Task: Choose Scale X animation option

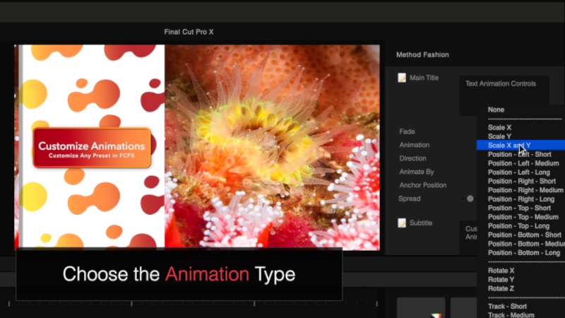Action: coord(499,128)
